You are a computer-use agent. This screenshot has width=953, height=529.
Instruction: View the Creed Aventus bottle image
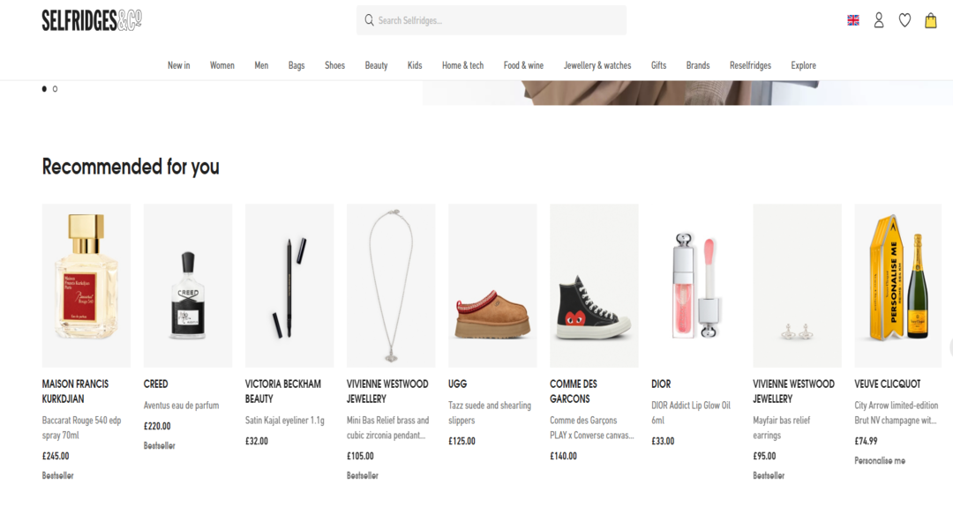click(188, 286)
